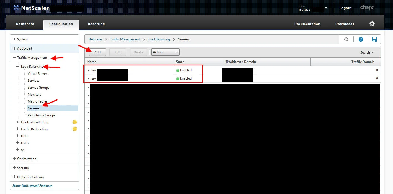Viewport: 393px width, 194px height.
Task: Open the Search dropdown
Action: tap(367, 52)
